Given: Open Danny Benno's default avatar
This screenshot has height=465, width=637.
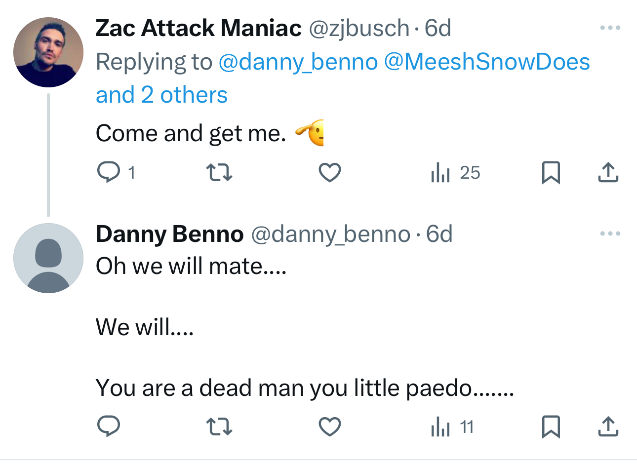Looking at the screenshot, I should click(48, 258).
